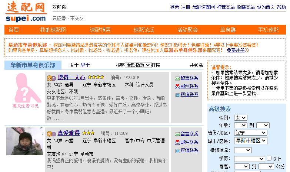Click the 收藏本站 link
Image resolution: width=290 pixels, height=172 pixels.
[246, 7]
